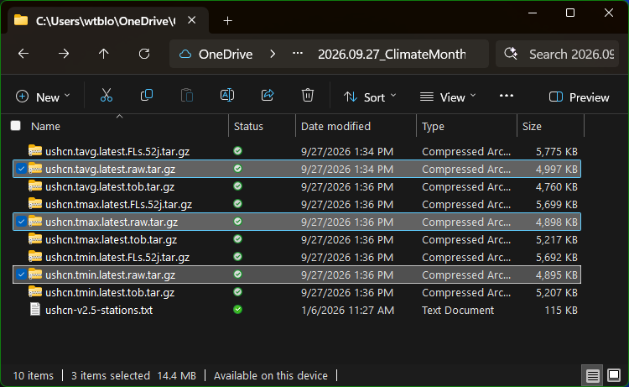
Task: Click sync status icon for ushcn.tavg.latest.FLs.52j.tar.gz
Action: tap(237, 151)
